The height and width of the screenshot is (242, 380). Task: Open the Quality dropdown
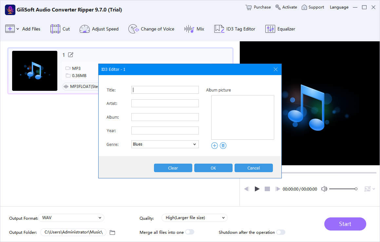(x=194, y=218)
